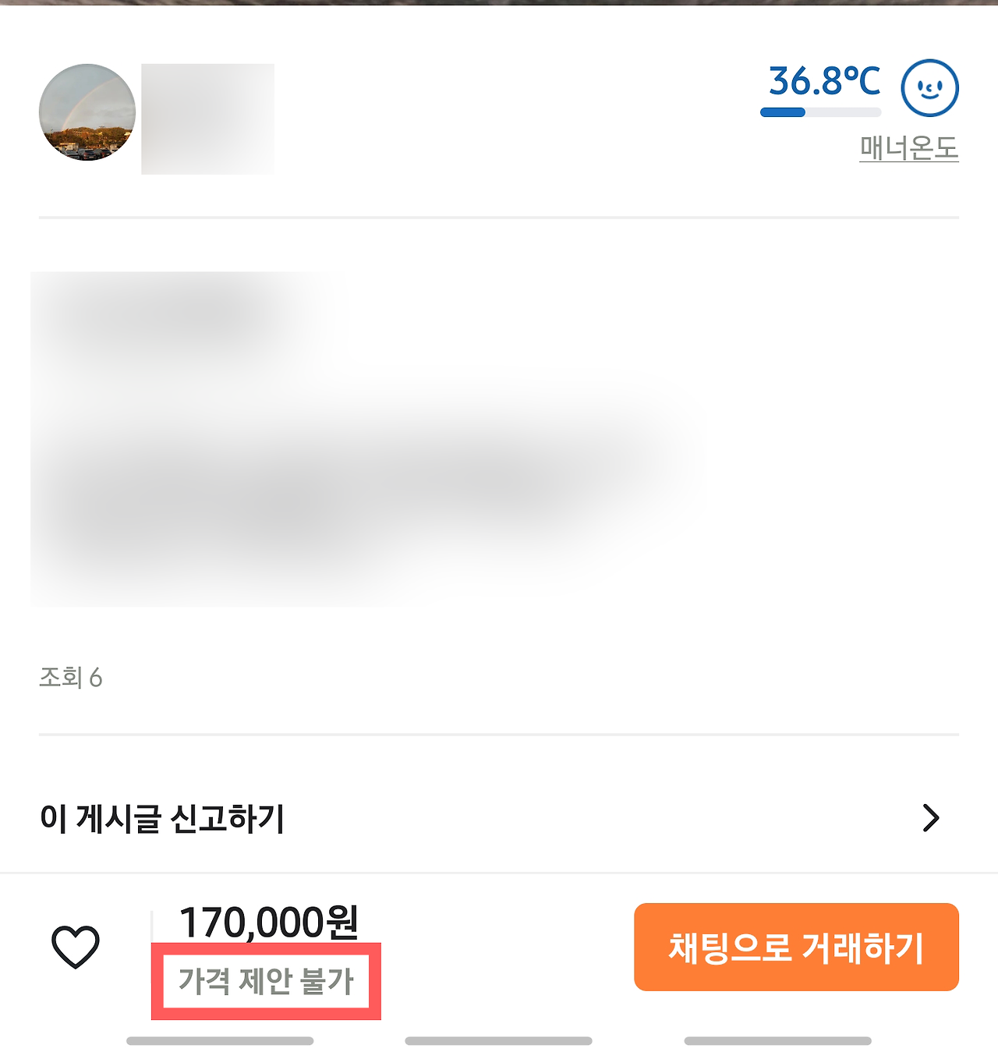This screenshot has width=998, height=1059.
Task: Click the vertical divider beside the heart
Action: click(152, 926)
